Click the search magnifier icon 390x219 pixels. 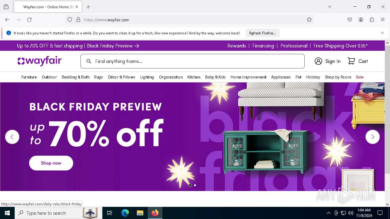tap(89, 61)
